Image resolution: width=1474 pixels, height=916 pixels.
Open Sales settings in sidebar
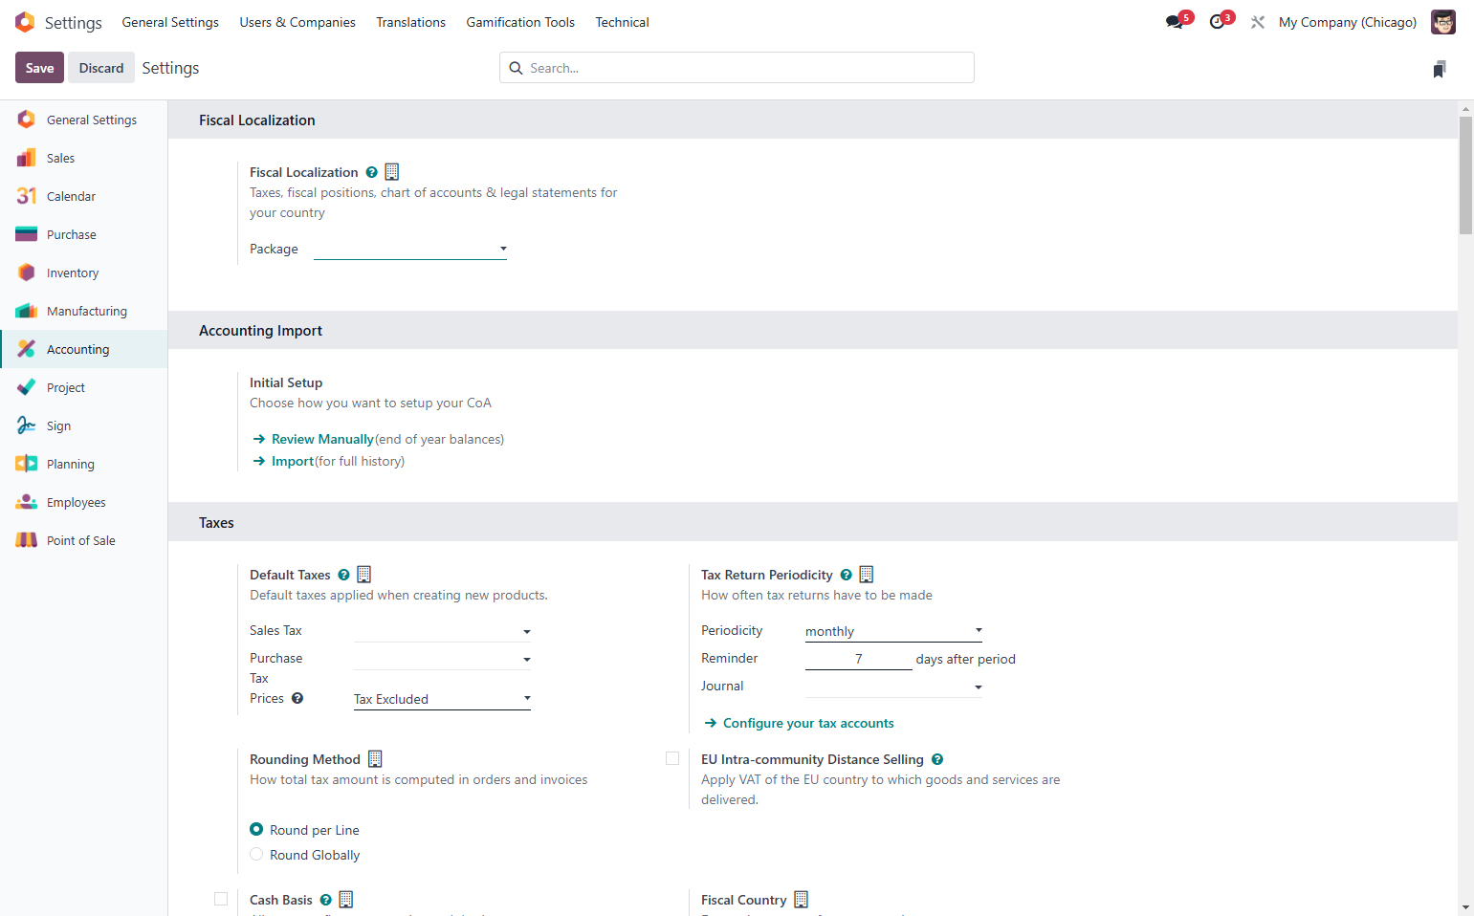[x=84, y=158]
